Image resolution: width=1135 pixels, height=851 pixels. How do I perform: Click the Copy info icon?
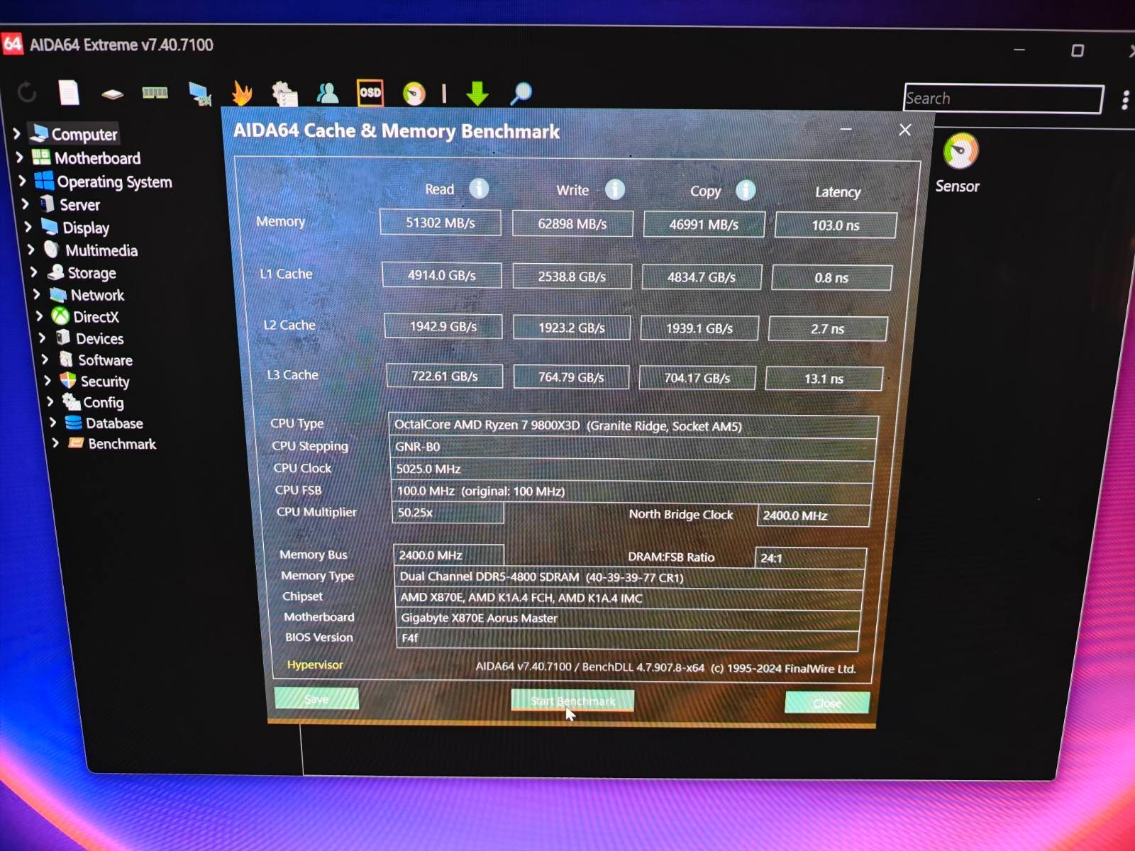[x=746, y=190]
